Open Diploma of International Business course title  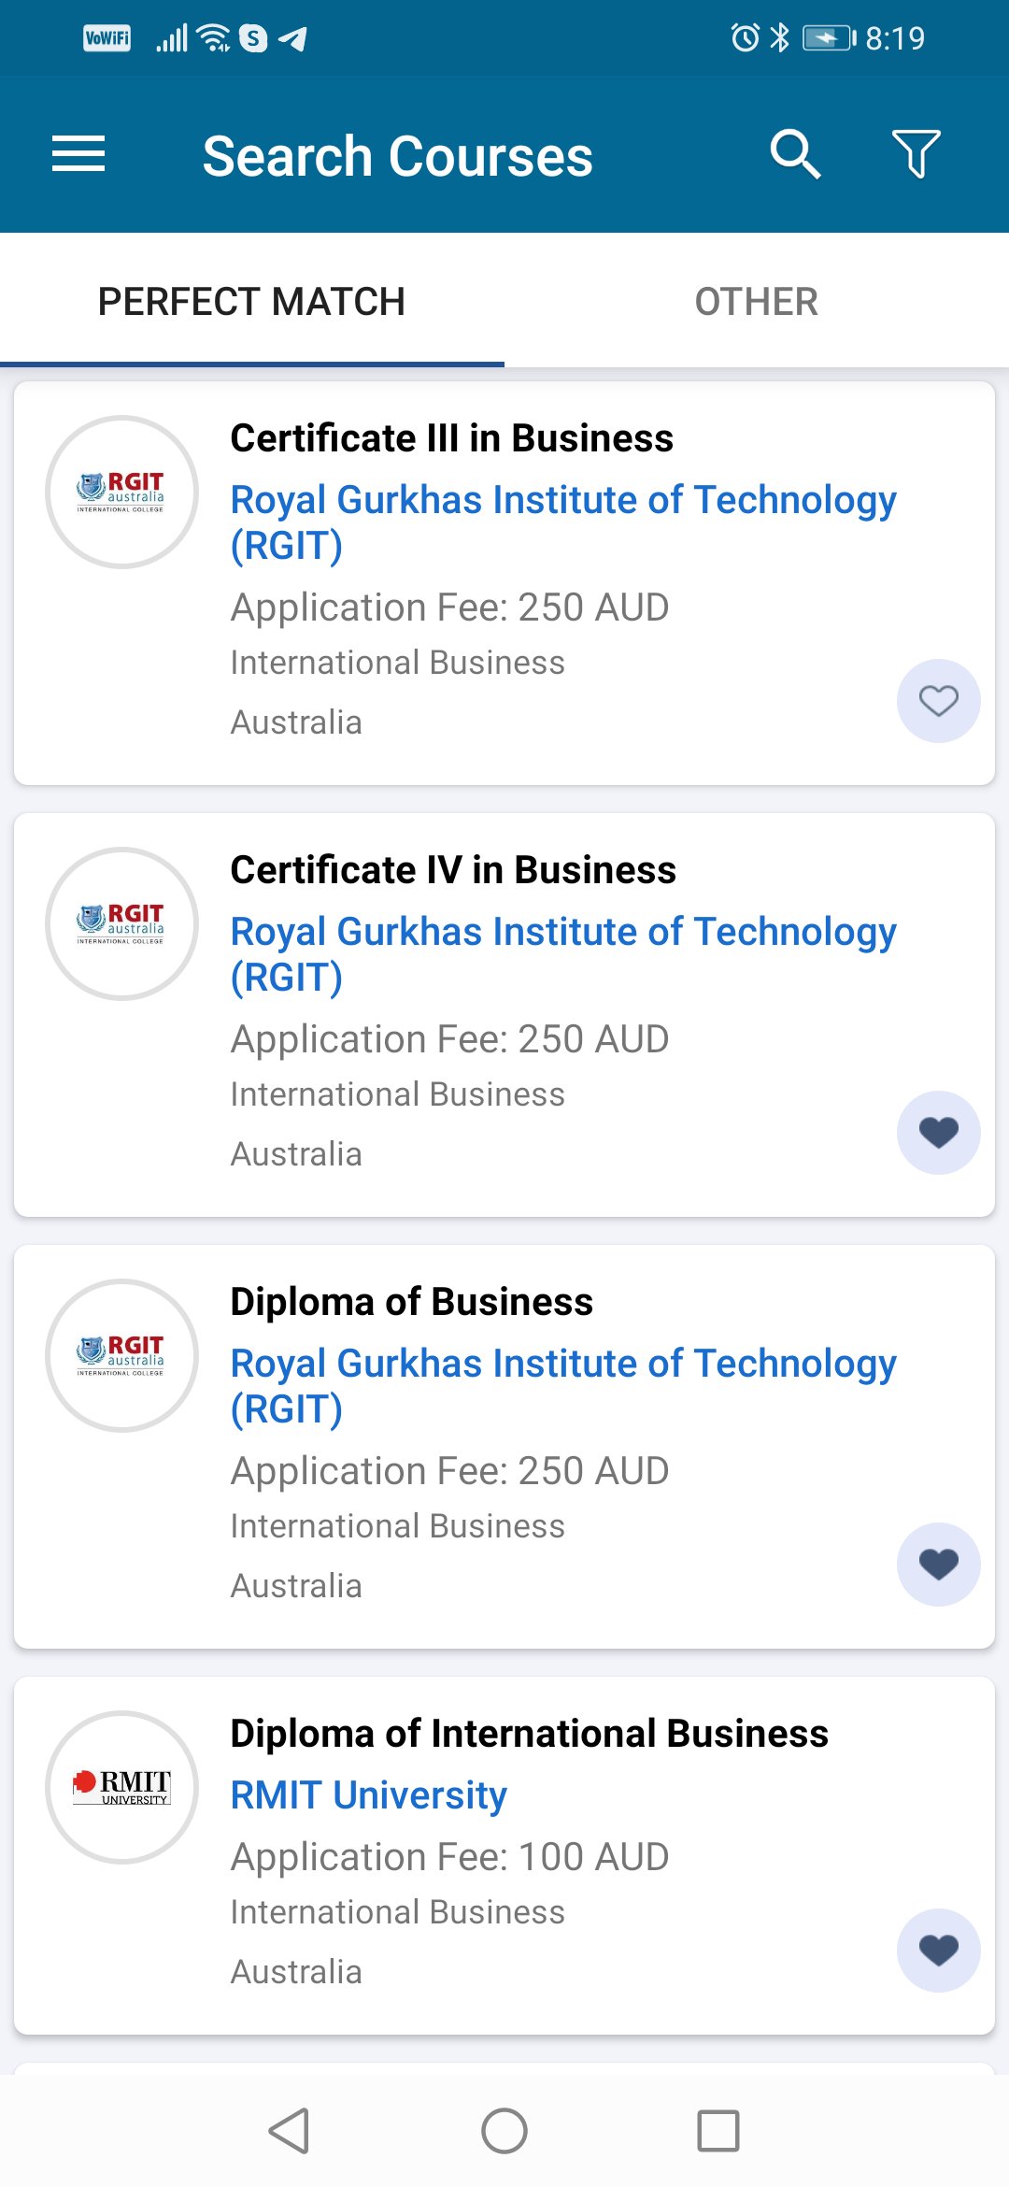pyautogui.click(x=529, y=1734)
